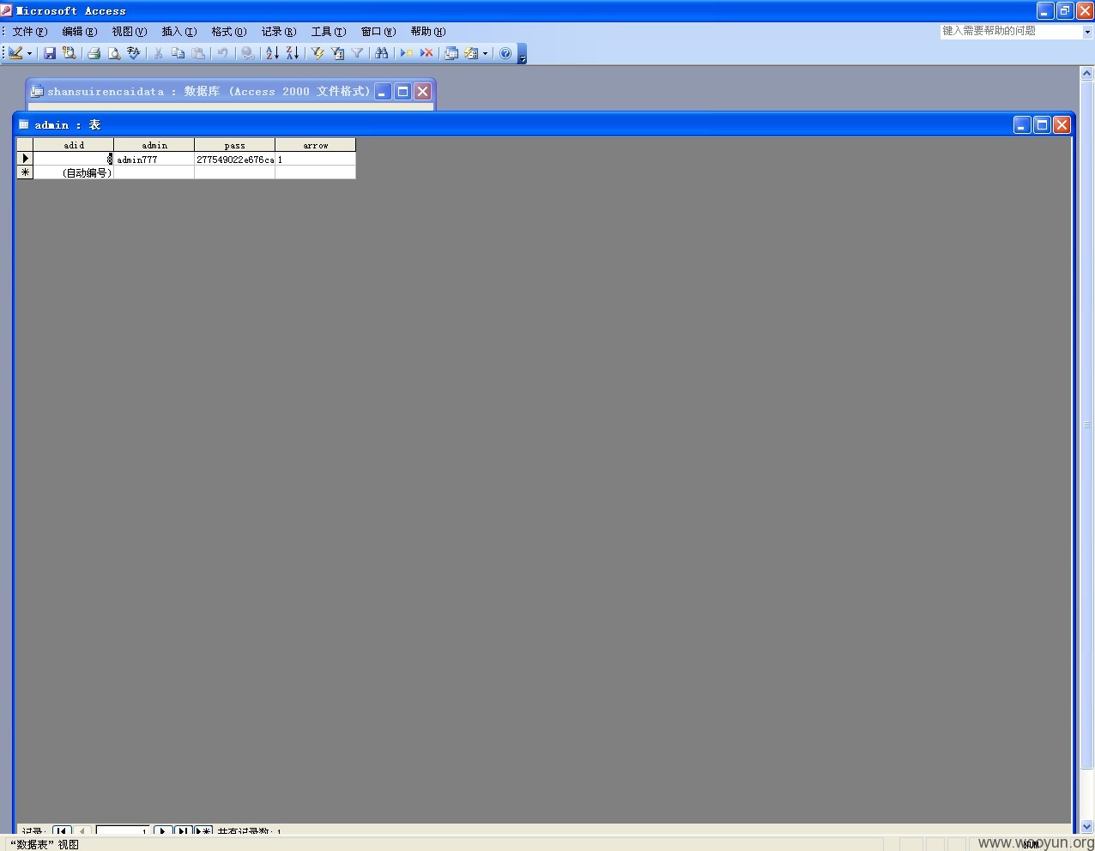
Task: Add a new record from the toolbar
Action: [x=407, y=53]
